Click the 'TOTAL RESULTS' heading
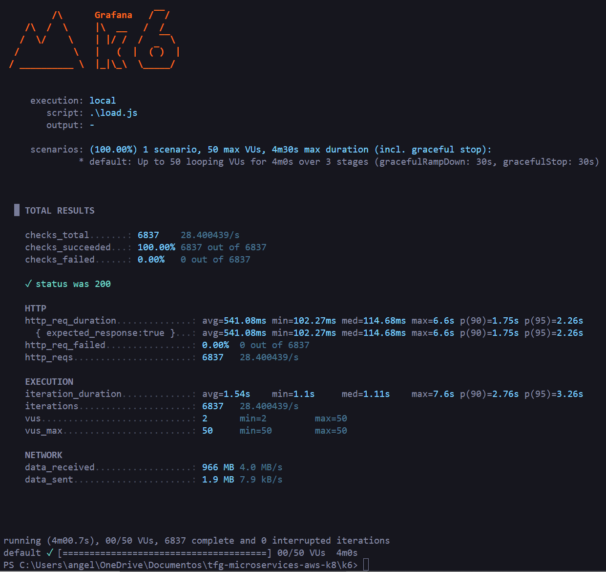 (x=60, y=211)
